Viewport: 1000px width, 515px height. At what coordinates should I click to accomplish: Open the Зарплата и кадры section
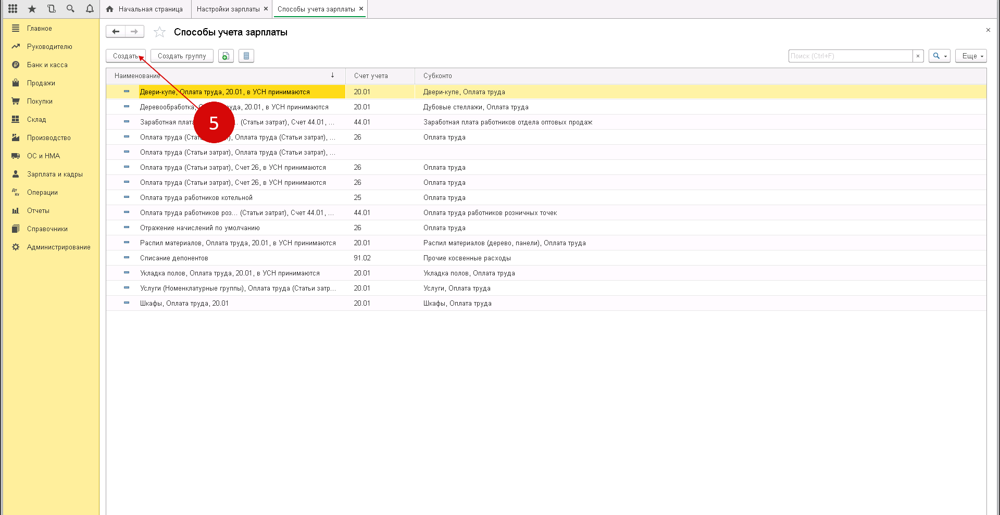point(55,174)
